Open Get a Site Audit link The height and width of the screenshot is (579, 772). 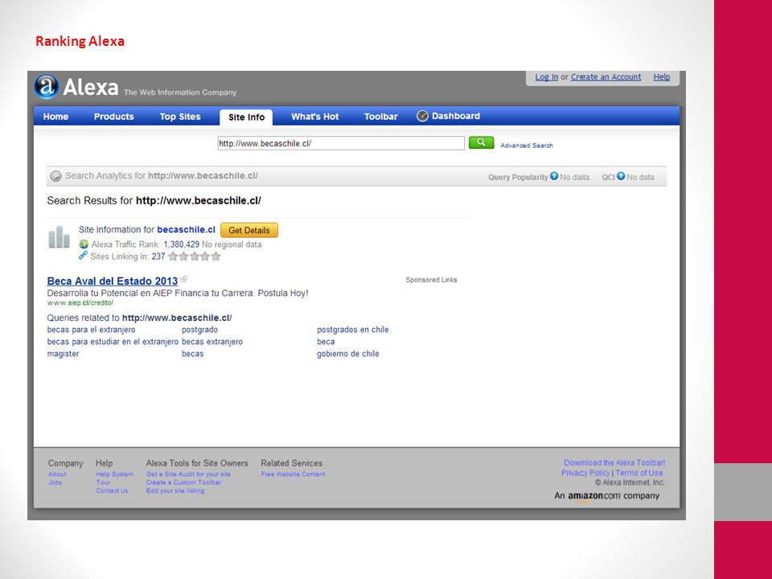[x=188, y=474]
